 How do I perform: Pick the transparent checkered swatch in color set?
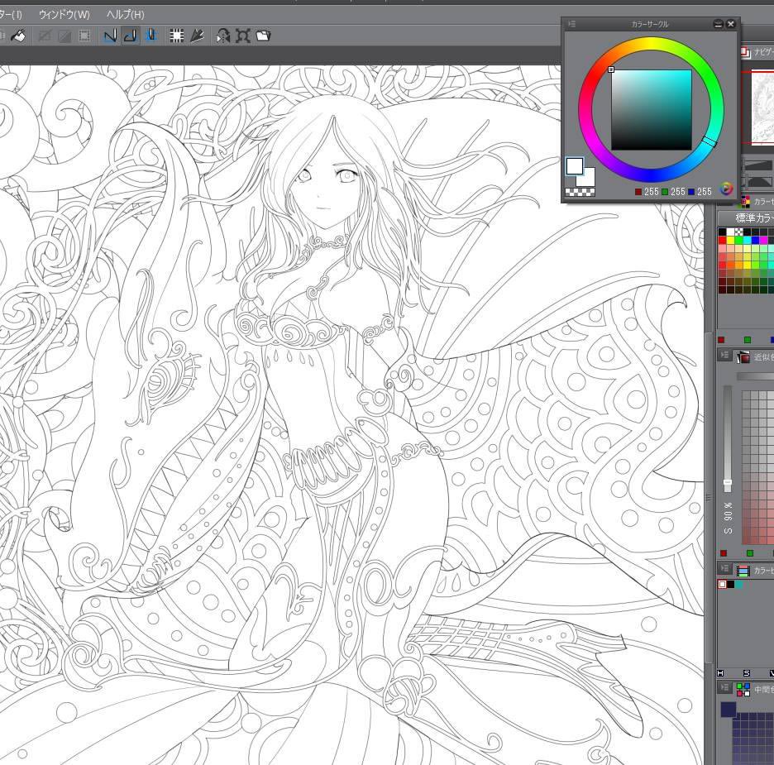739,232
